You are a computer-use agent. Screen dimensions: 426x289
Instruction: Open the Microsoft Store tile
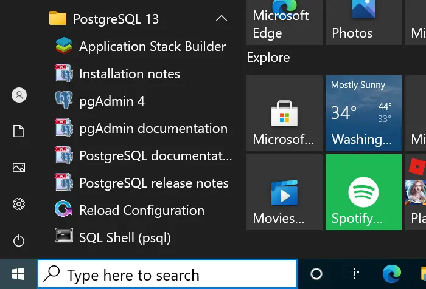point(284,113)
